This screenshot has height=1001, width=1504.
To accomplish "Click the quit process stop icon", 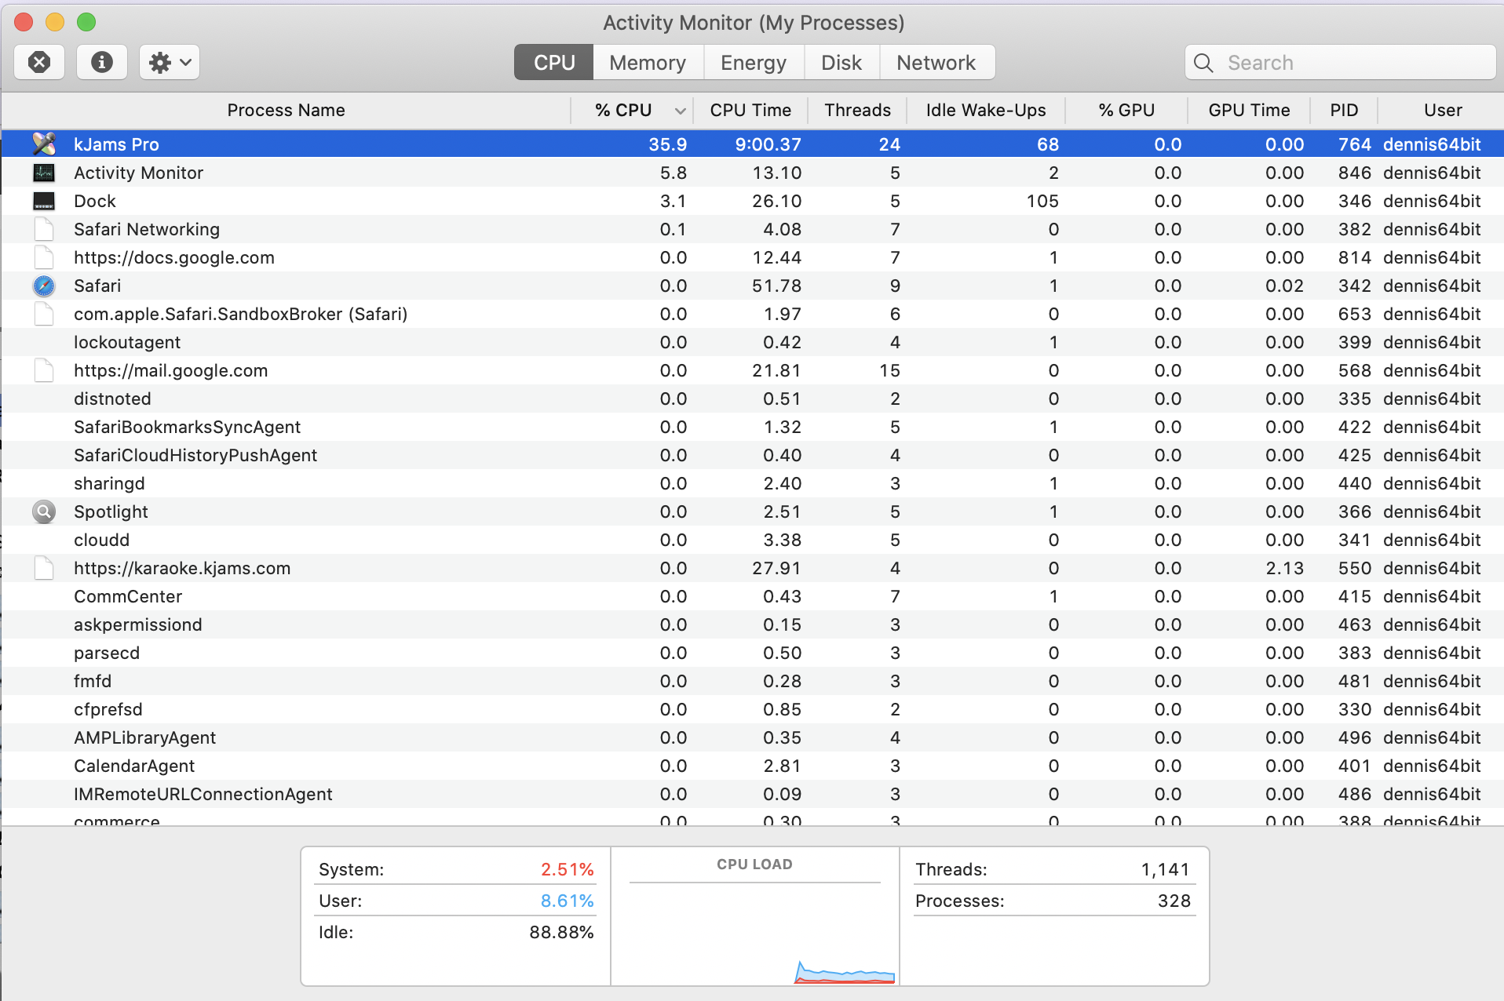I will (39, 62).
